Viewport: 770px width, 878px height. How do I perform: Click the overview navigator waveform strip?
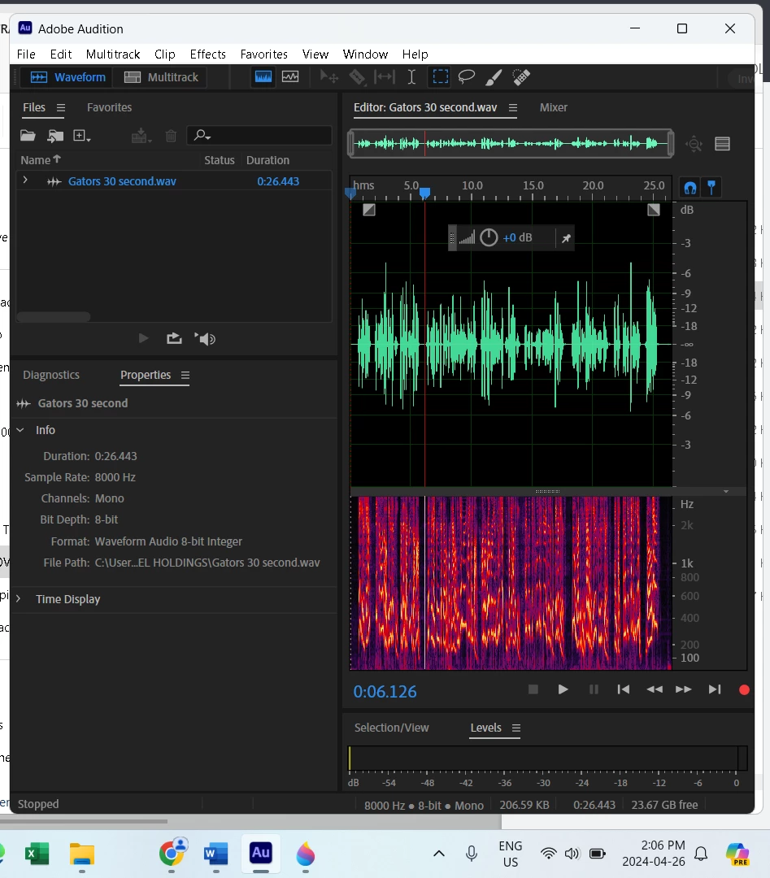tap(510, 144)
